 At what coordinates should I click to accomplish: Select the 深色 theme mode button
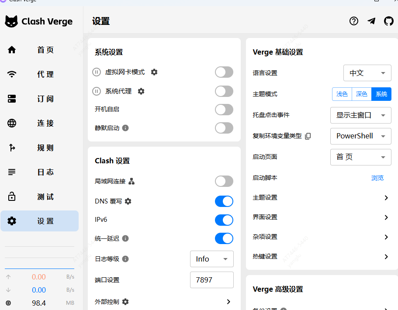coord(361,94)
